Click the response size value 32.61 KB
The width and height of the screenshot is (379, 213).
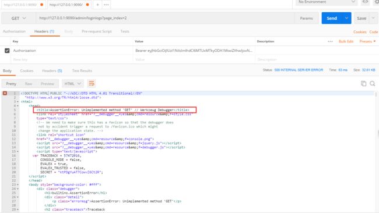point(369,70)
